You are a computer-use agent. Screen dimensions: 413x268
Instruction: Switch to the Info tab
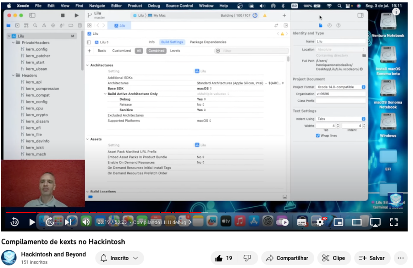point(152,42)
